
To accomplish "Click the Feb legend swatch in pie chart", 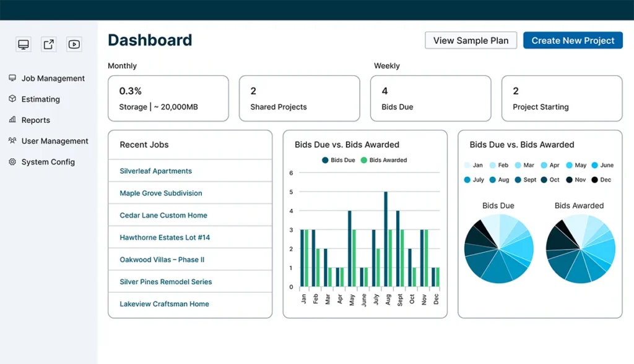I will (x=492, y=165).
